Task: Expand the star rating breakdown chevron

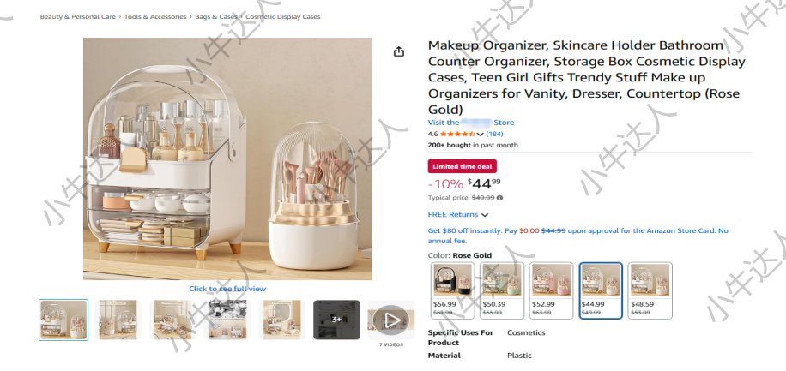Action: pyautogui.click(x=481, y=135)
